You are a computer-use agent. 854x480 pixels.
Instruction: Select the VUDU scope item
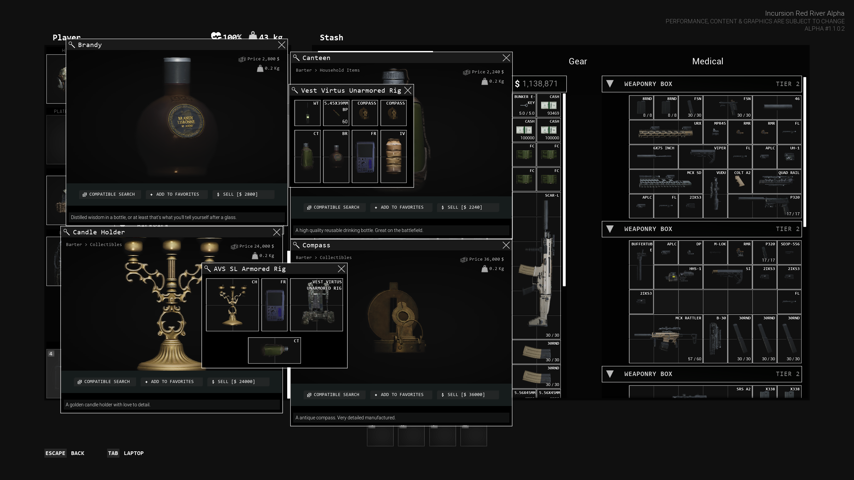[x=715, y=194]
